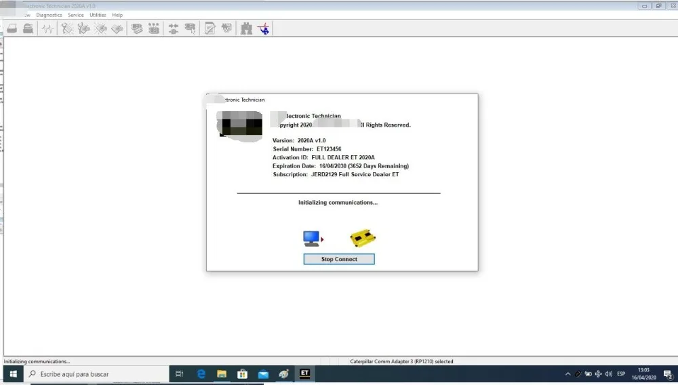Open the Help menu
Viewport: 678px width, 385px height.
point(117,15)
